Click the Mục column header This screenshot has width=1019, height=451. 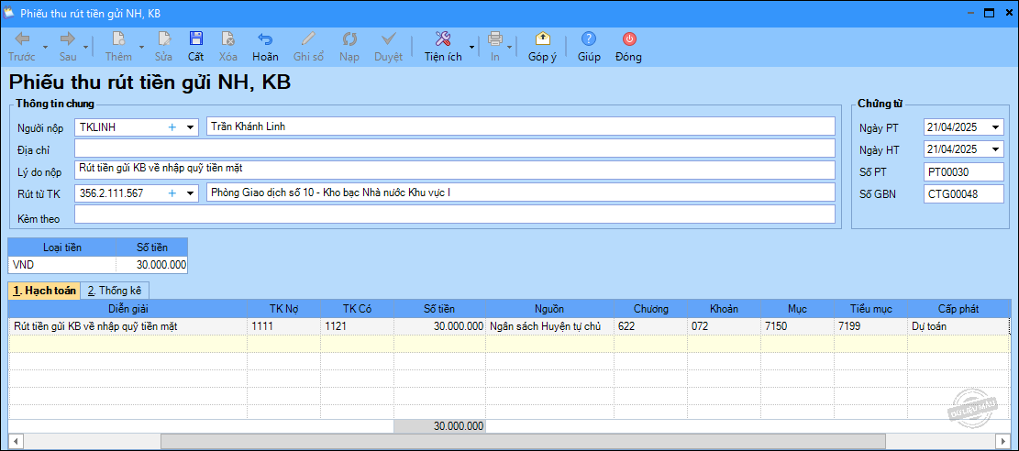click(x=798, y=309)
